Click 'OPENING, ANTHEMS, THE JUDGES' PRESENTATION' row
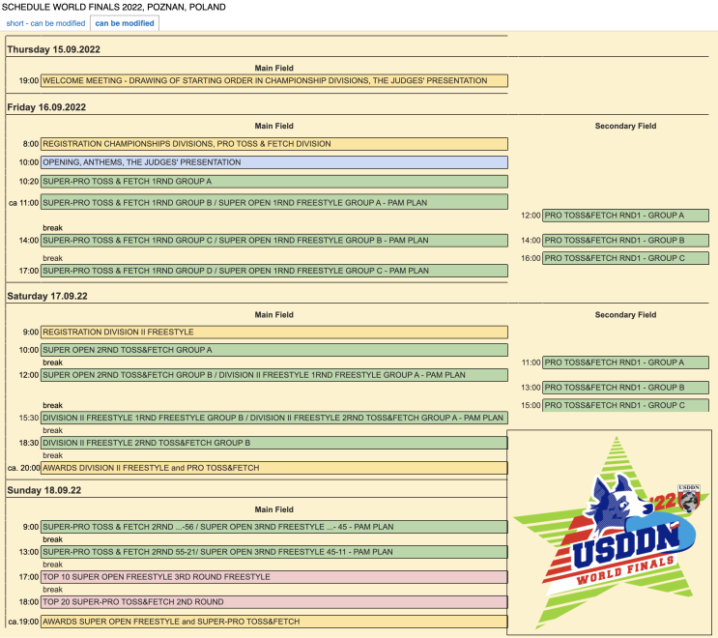The image size is (718, 638). 274,162
